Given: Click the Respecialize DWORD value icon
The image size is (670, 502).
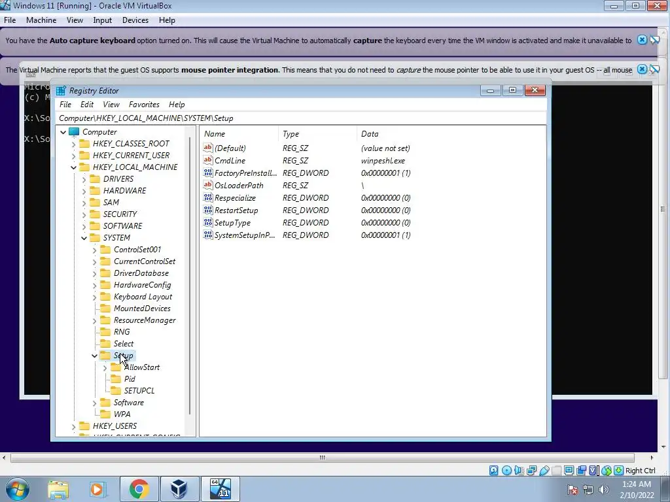Looking at the screenshot, I should point(207,197).
